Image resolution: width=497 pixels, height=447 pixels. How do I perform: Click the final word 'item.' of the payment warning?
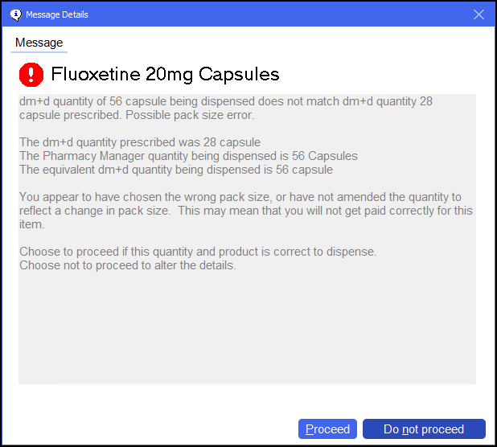[32, 224]
